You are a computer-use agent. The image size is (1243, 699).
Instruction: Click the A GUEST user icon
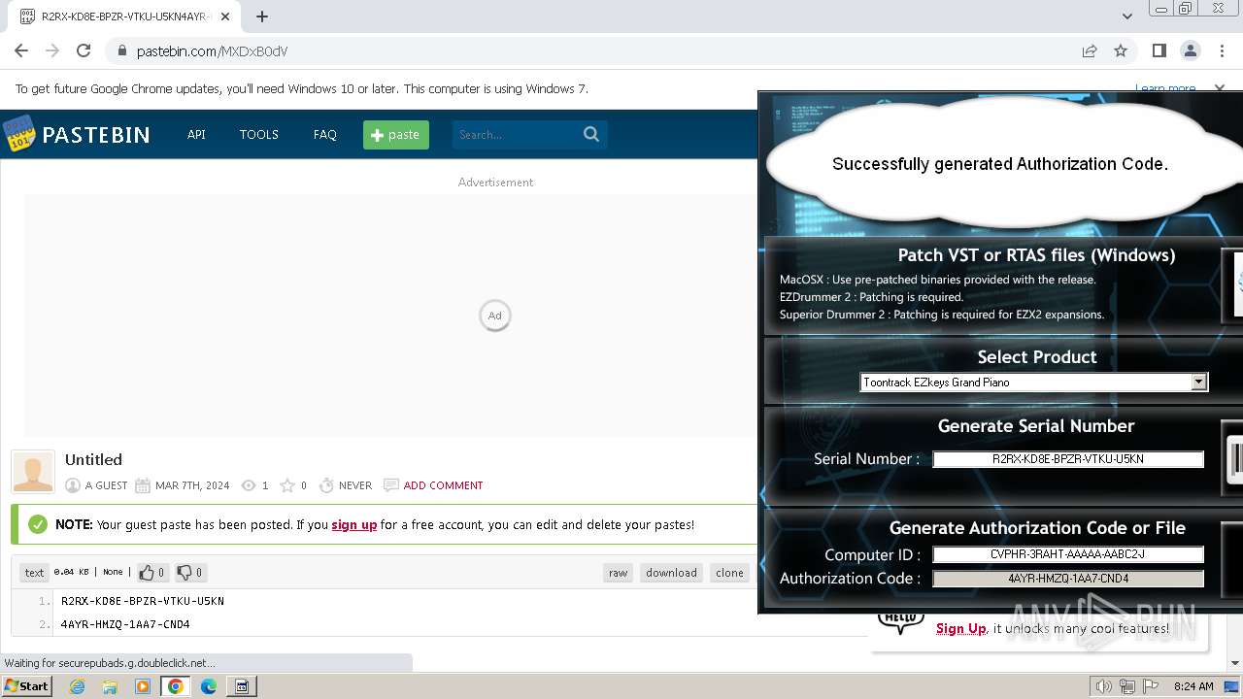tap(73, 485)
